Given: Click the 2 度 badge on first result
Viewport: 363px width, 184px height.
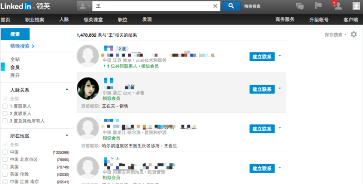Looking at the screenshot, I should (122, 49).
